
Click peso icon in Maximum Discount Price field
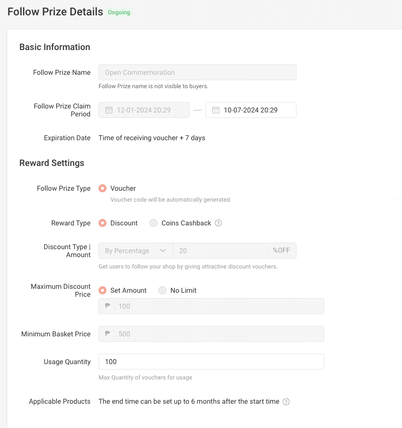point(107,306)
